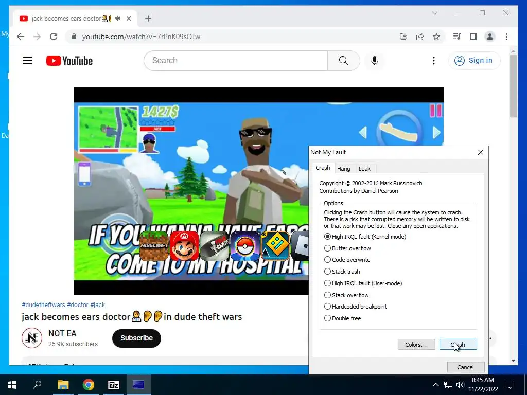Select the Double free option
The width and height of the screenshot is (527, 395).
click(x=342, y=318)
